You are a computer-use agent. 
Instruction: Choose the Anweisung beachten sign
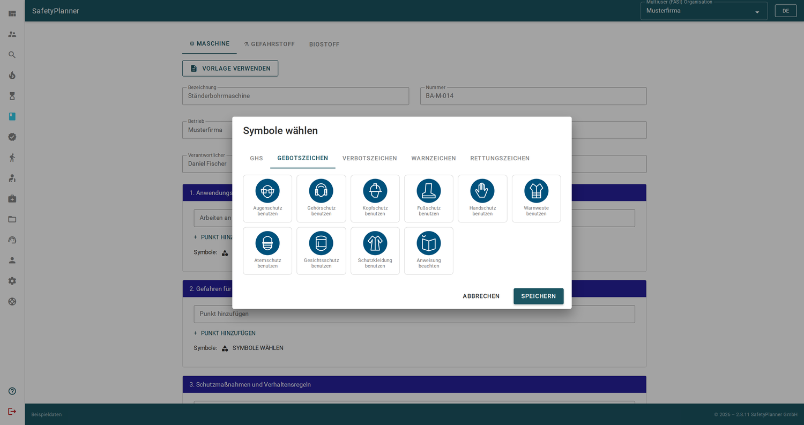coord(429,251)
